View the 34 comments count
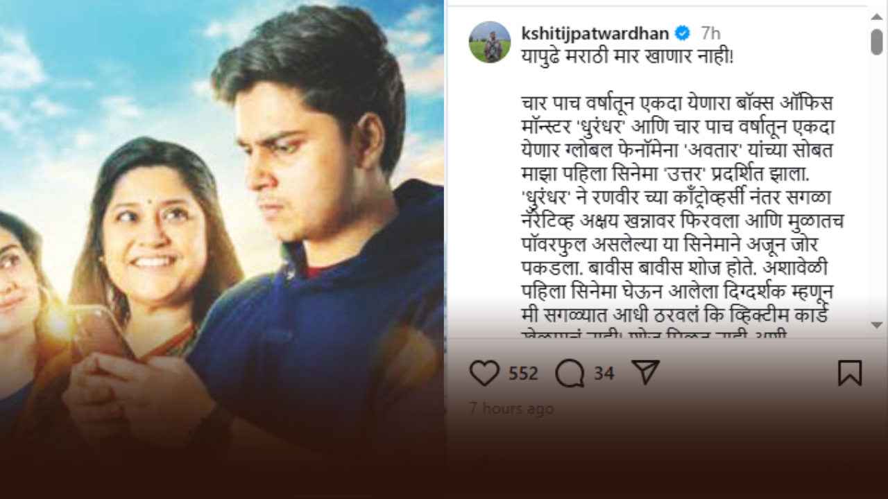Image resolution: width=888 pixels, height=499 pixels. point(604,374)
